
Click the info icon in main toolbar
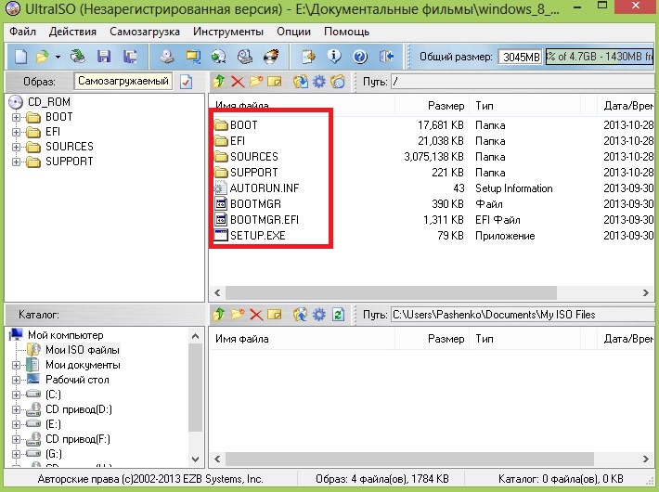tap(335, 57)
